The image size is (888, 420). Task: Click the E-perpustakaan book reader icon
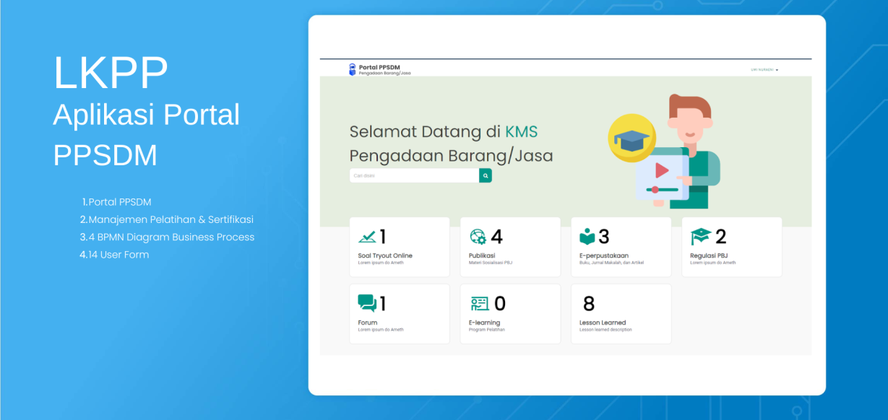[x=587, y=237]
